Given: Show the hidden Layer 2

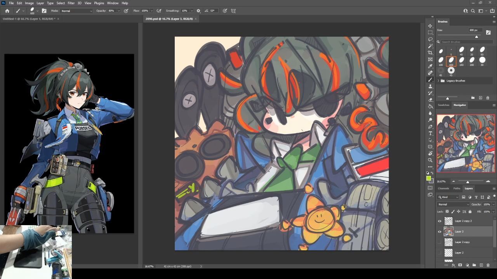Looking at the screenshot, I should pos(440,253).
